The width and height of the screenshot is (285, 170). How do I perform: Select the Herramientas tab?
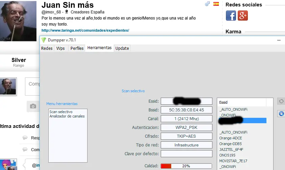click(99, 48)
